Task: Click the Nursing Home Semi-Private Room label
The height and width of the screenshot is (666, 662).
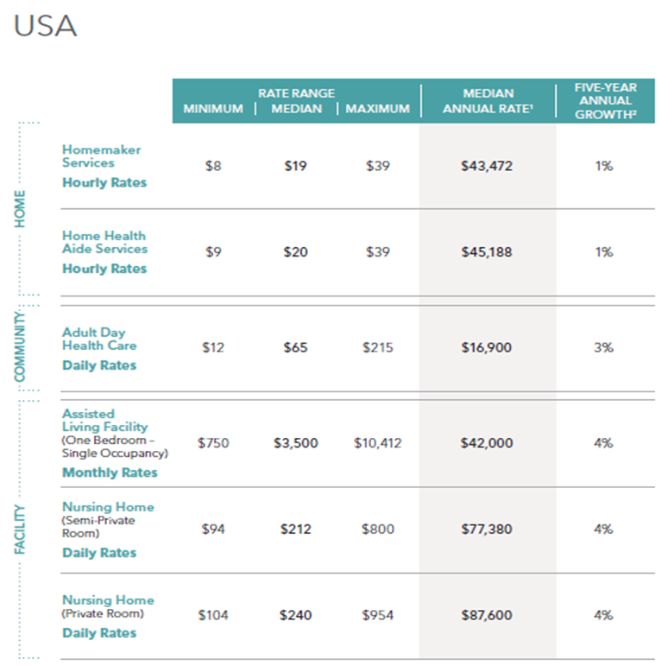Action: tap(108, 507)
